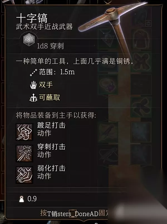Click the 可蘸取 property text
167x224 pixels.
pos(50,97)
